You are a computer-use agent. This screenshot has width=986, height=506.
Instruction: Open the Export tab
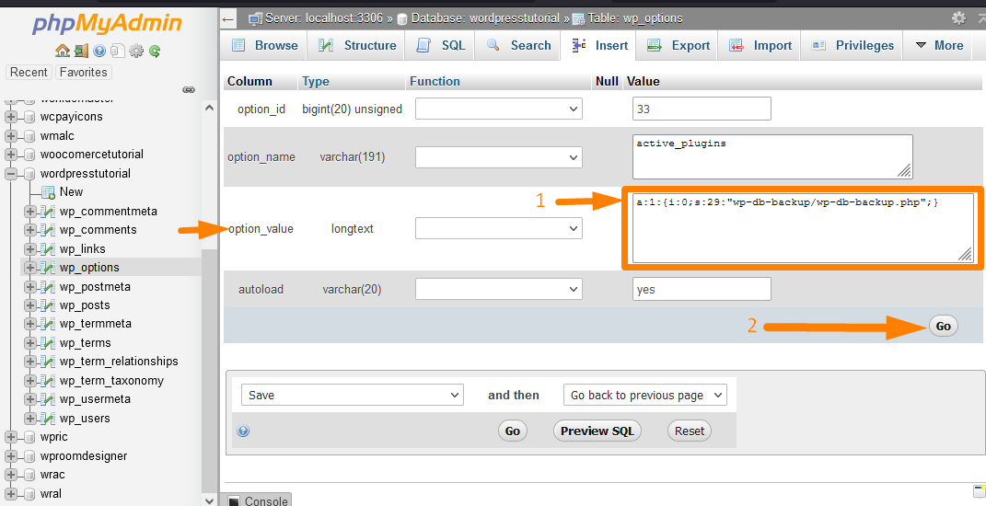tap(678, 46)
